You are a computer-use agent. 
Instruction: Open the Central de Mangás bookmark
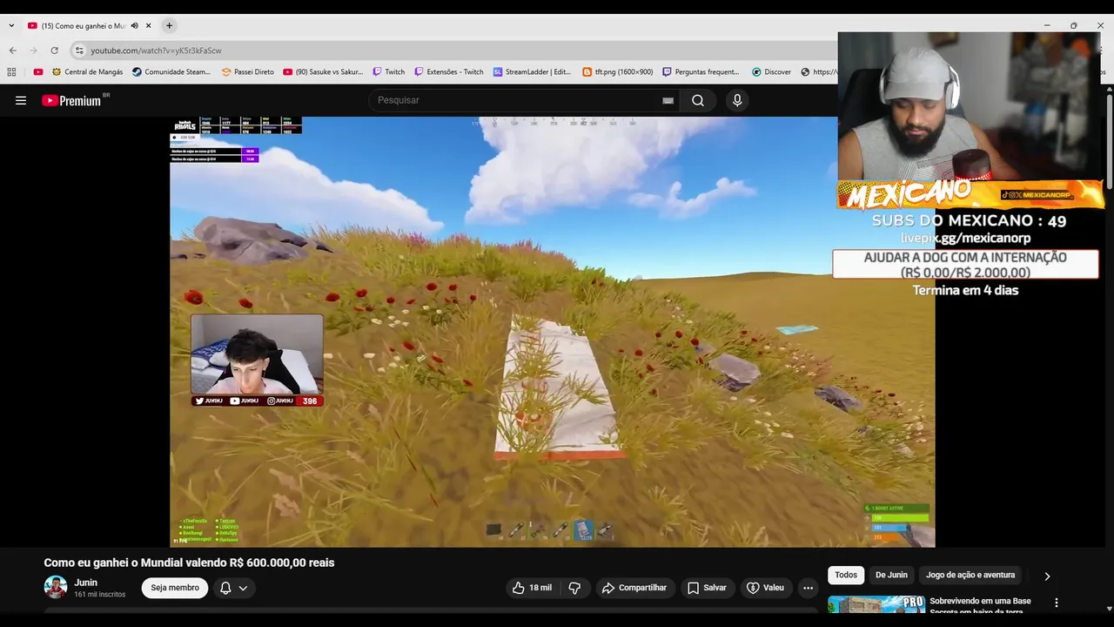86,72
